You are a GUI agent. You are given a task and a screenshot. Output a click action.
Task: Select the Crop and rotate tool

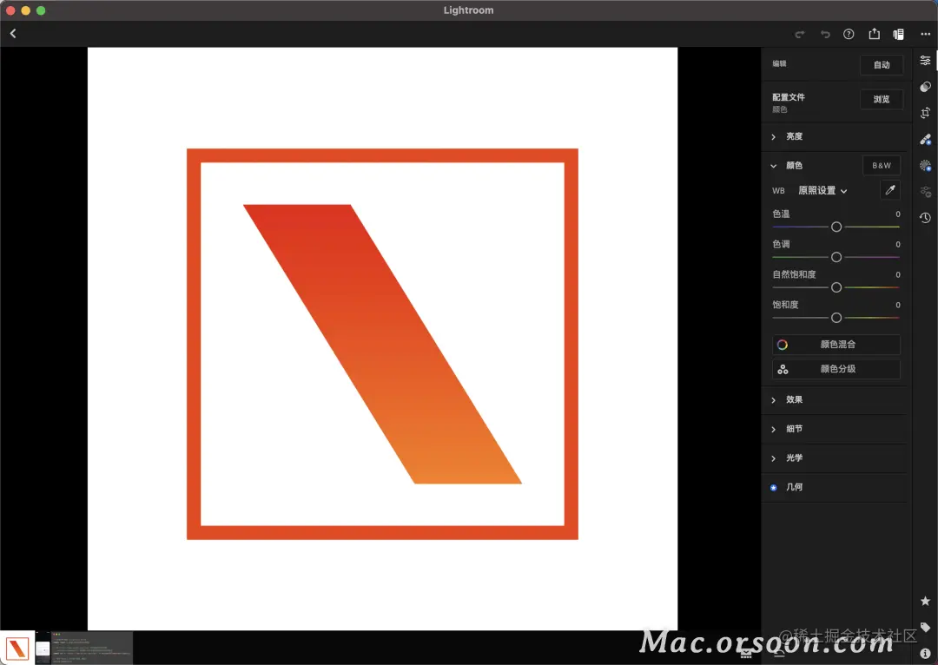point(925,113)
